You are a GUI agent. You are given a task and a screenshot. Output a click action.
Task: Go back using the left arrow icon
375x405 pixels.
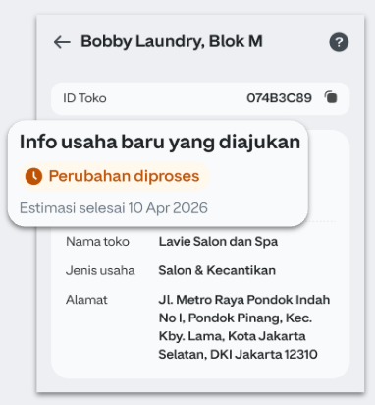[x=62, y=42]
